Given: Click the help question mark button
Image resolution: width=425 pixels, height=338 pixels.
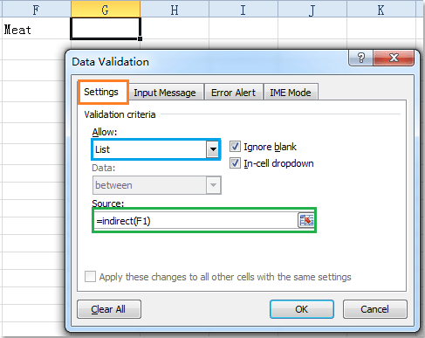Looking at the screenshot, I should coord(360,58).
